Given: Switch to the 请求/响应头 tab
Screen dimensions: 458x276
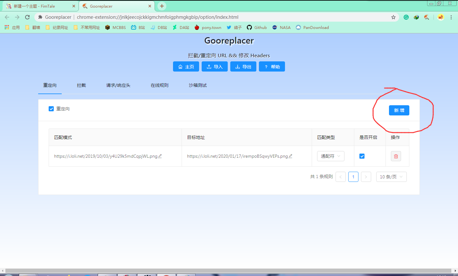Looking at the screenshot, I should 118,85.
